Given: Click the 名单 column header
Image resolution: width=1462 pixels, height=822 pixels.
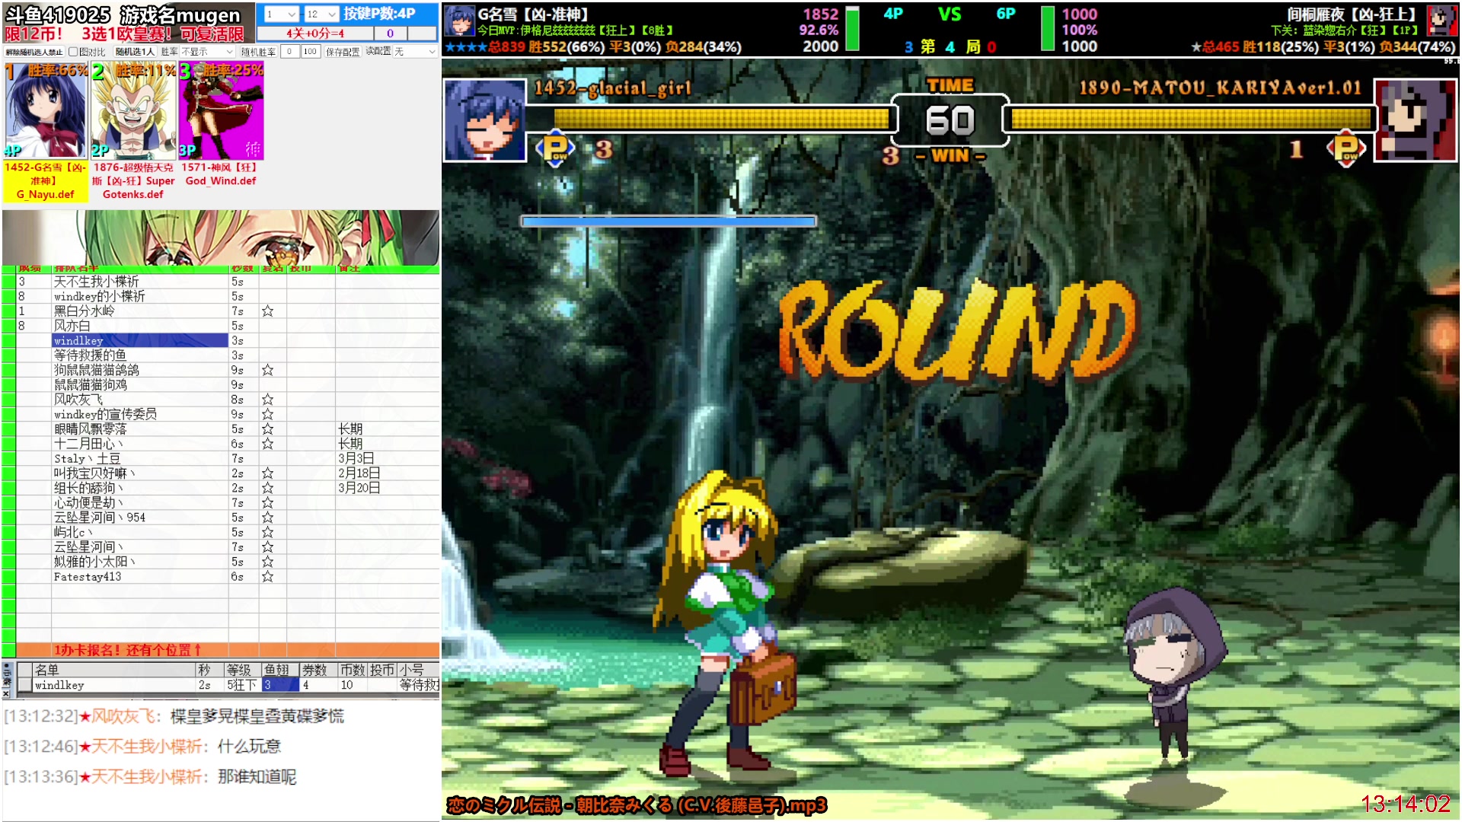Looking at the screenshot, I should click(x=114, y=671).
